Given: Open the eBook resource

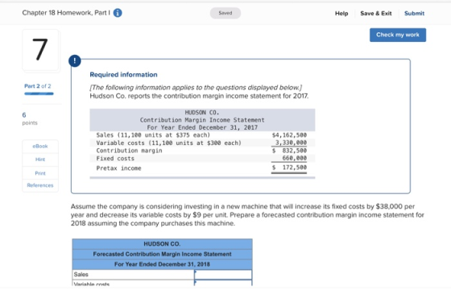Looking at the screenshot, I should coord(40,146).
